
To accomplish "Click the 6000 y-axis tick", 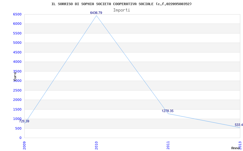I will click(x=17, y=24).
